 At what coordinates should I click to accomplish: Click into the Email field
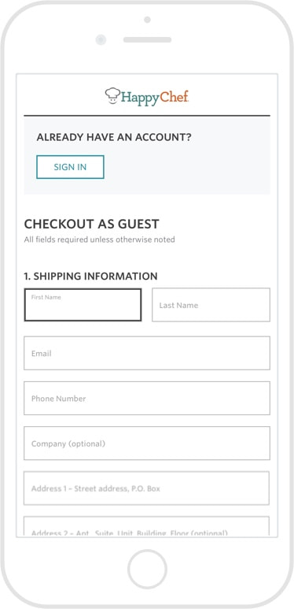(147, 353)
